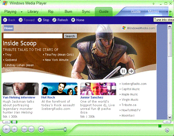Mute the sound with speaker icon
The height and width of the screenshot is (136, 174).
pyautogui.click(x=41, y=129)
